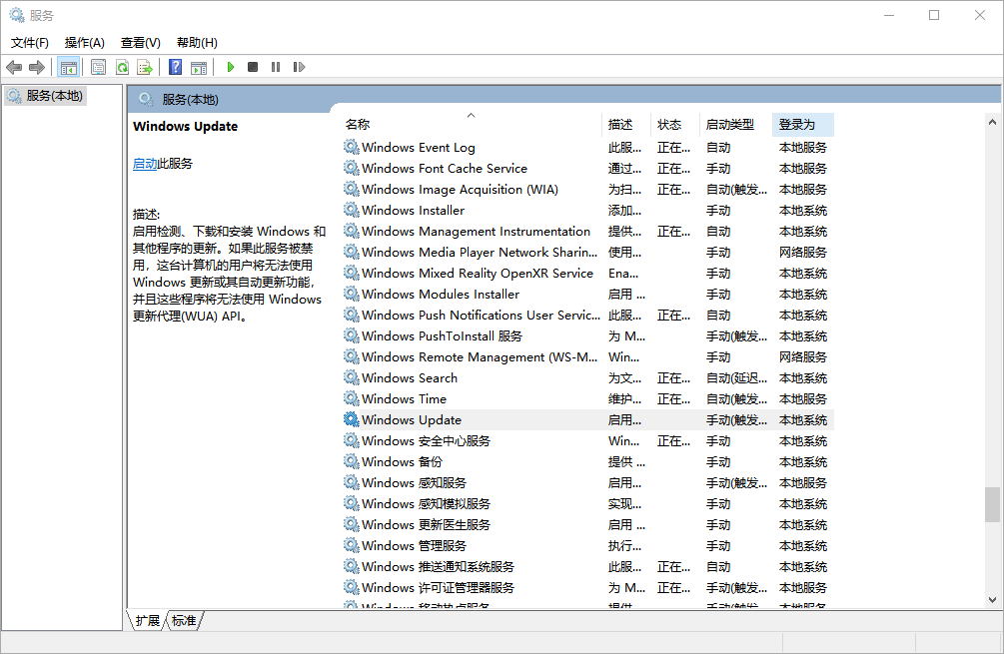This screenshot has height=654, width=1004.
Task: Click gear icon of Windows 备份 row
Action: point(351,461)
